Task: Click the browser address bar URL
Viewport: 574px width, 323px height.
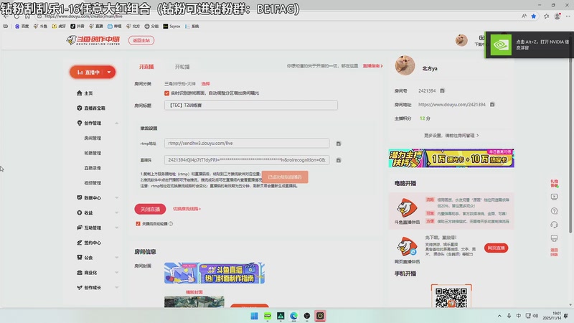Action: pos(83,16)
